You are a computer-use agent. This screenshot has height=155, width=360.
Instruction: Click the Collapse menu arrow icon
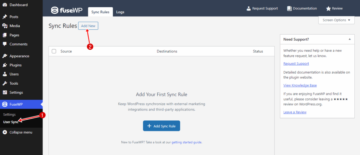click(5, 132)
